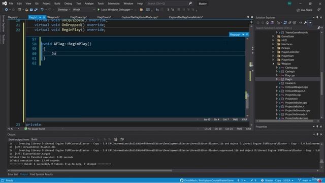The width and height of the screenshot is (325, 183).
Task: Click the Collapse All icon in Solution Explorer
Action: click(x=290, y=22)
